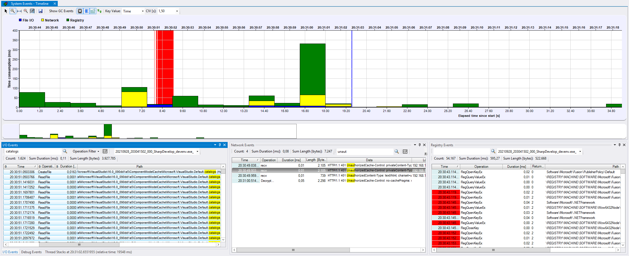Toggle Show GC Events
Screen dimensions: 629x256
61,11
